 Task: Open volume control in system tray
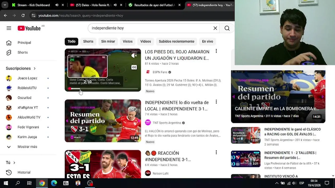pos(295,183)
